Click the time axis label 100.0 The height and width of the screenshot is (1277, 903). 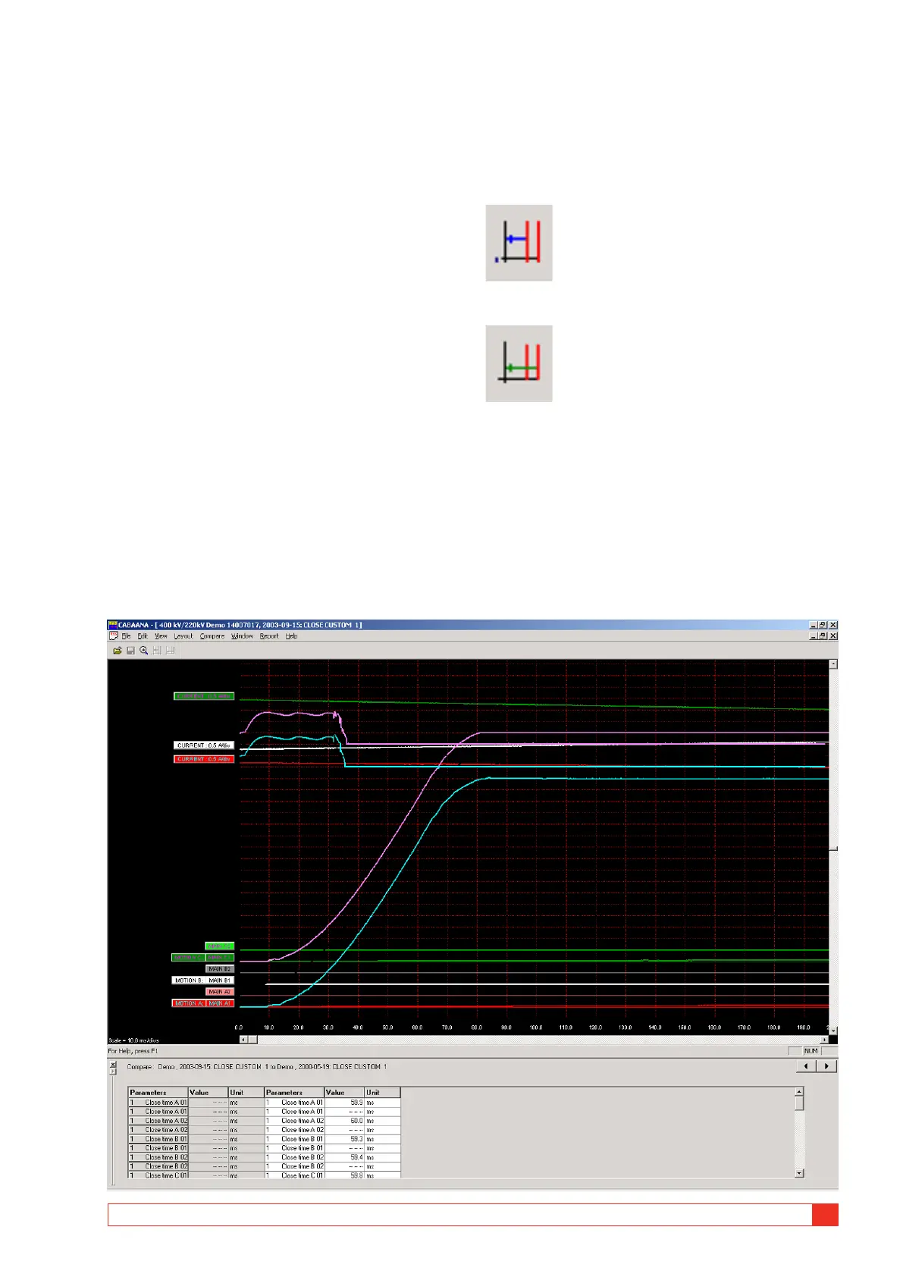(536, 1028)
